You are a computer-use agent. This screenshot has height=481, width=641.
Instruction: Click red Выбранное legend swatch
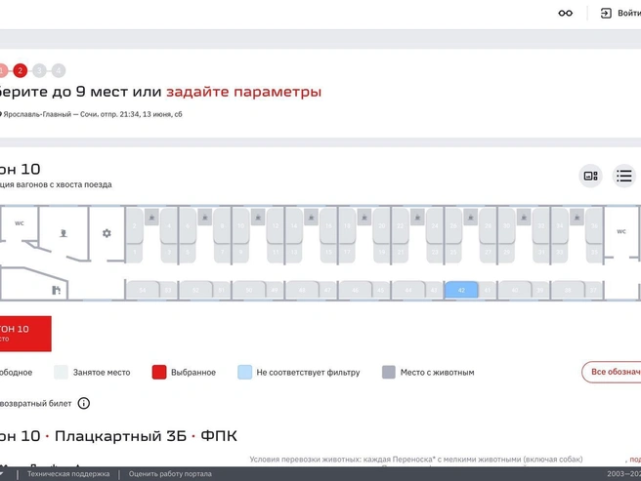[159, 373]
